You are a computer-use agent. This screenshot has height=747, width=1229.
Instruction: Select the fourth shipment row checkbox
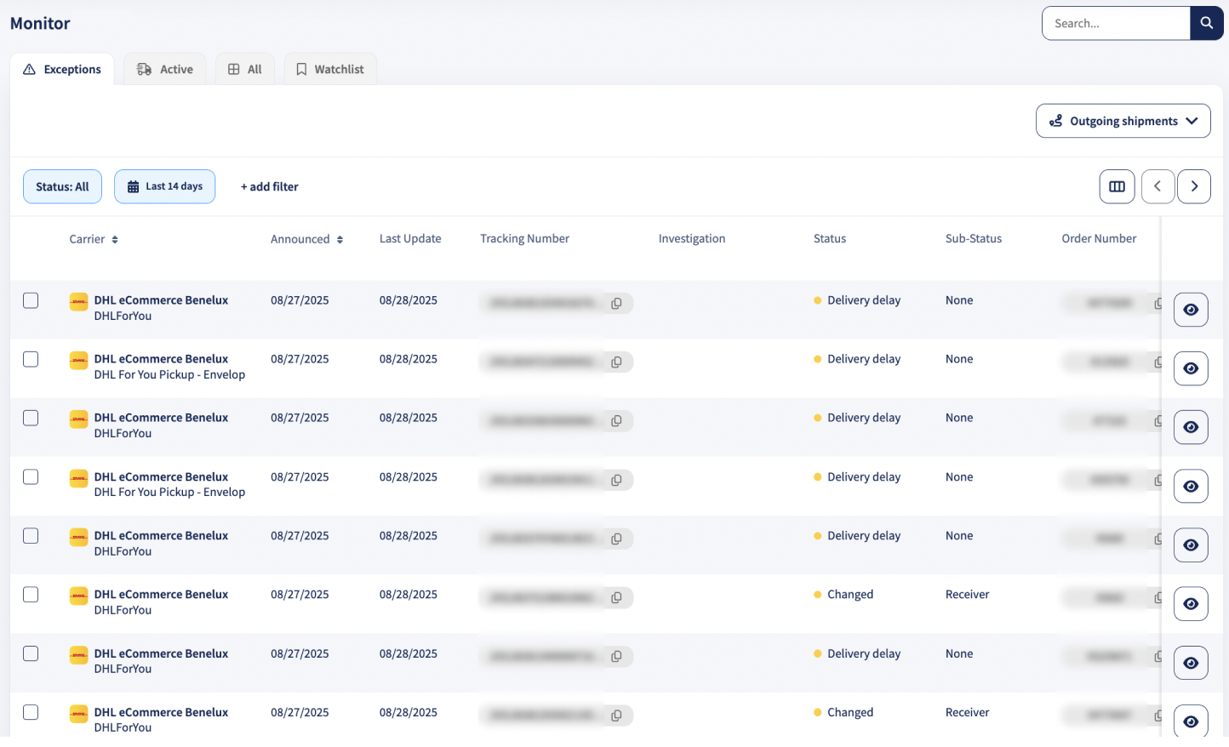(31, 476)
